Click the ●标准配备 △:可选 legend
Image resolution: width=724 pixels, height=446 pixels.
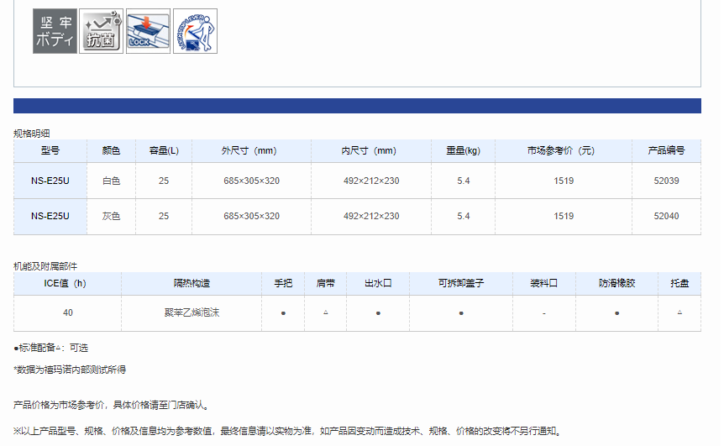[x=50, y=348]
